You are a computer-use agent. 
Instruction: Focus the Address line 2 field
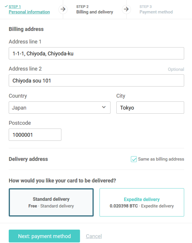(x=96, y=80)
